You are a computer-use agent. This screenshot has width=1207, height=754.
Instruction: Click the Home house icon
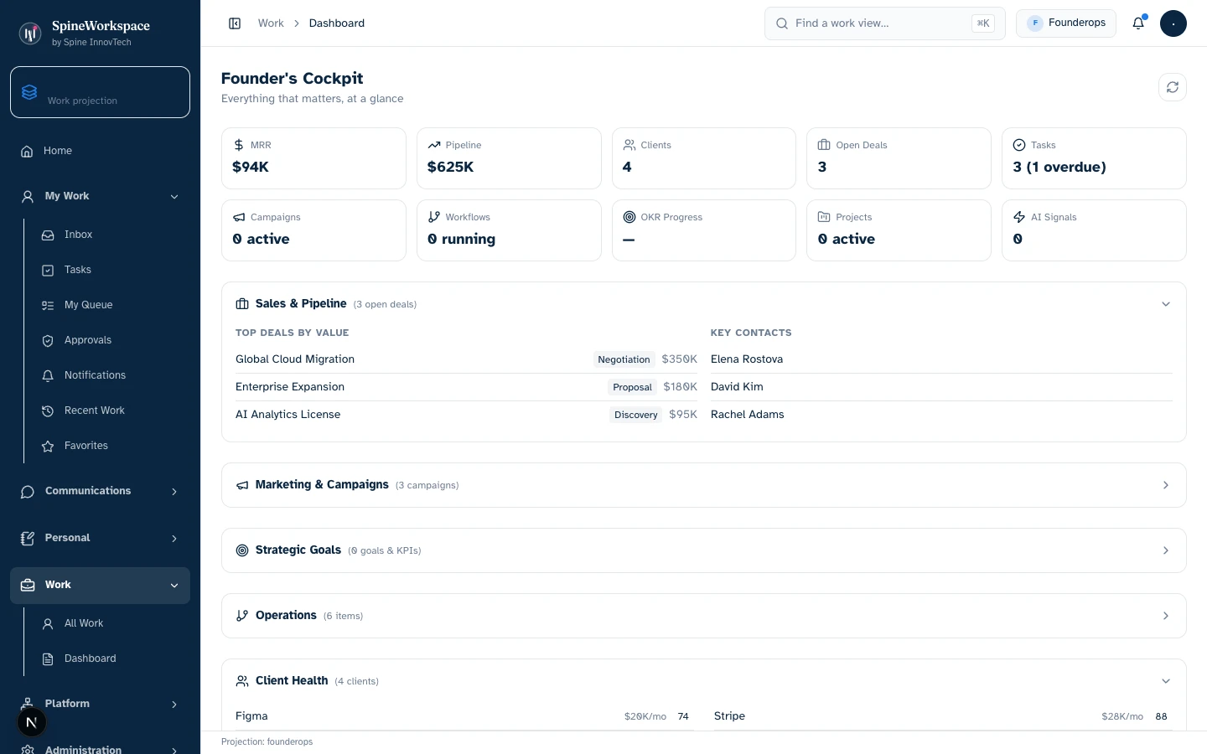[x=27, y=152]
